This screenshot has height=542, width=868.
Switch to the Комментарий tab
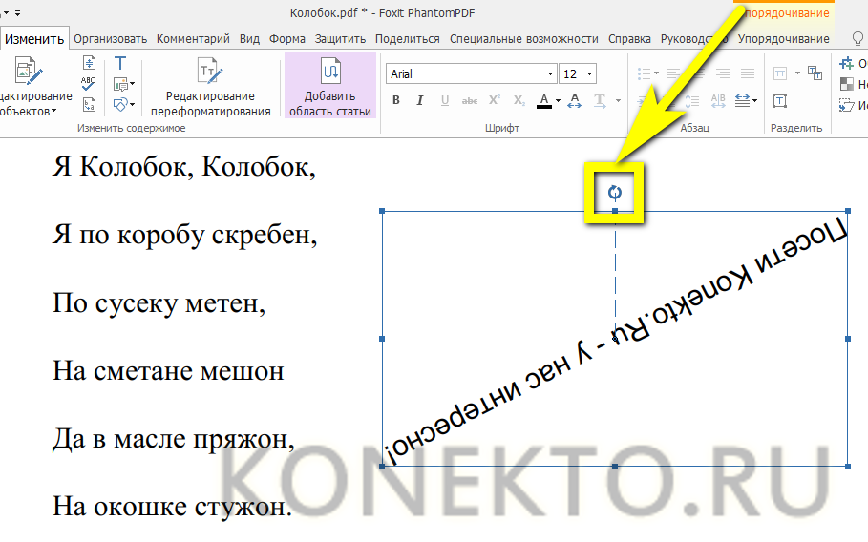pos(193,39)
